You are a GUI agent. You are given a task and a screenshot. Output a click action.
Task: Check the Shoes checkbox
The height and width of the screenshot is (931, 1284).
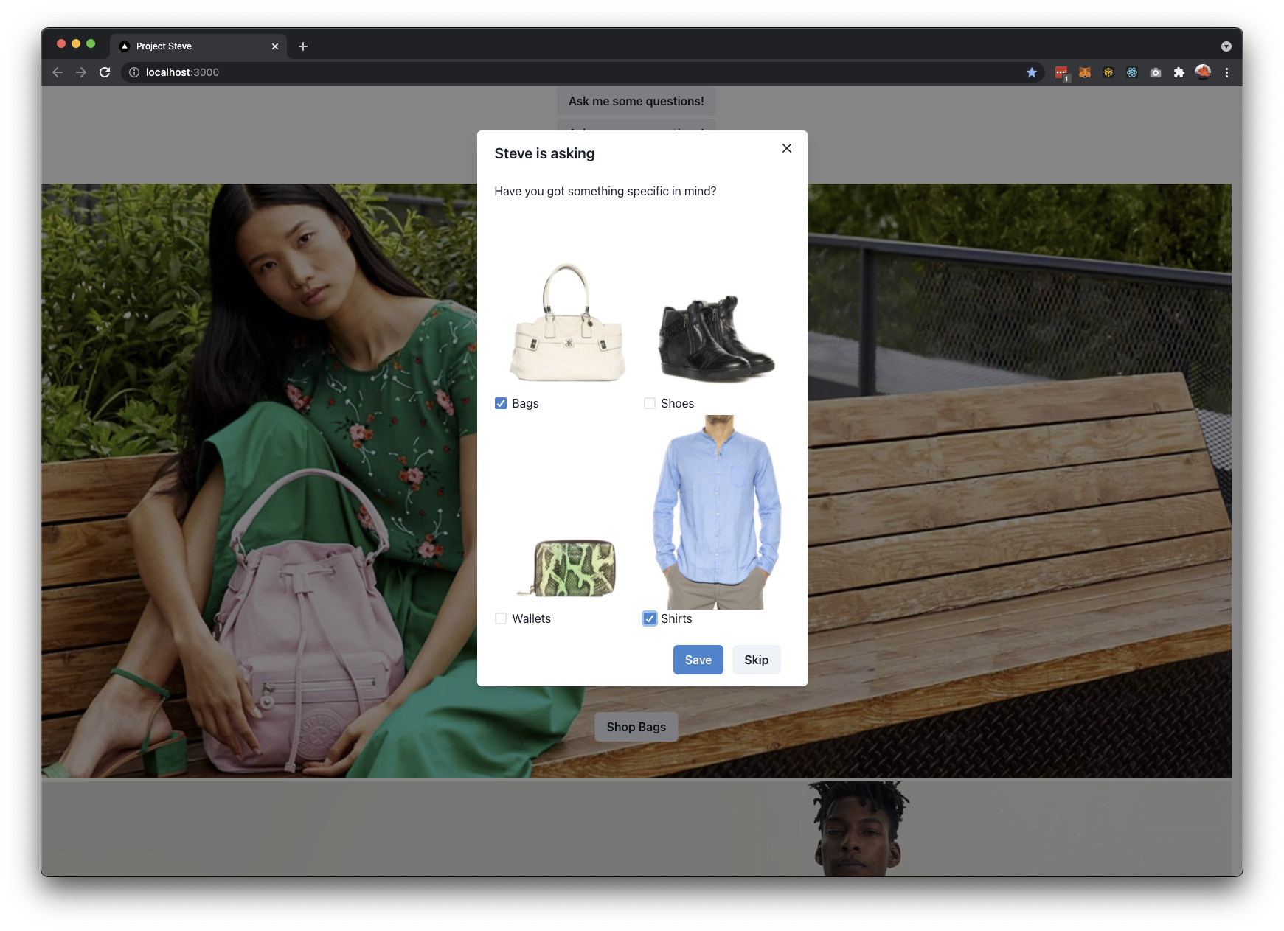click(x=650, y=403)
